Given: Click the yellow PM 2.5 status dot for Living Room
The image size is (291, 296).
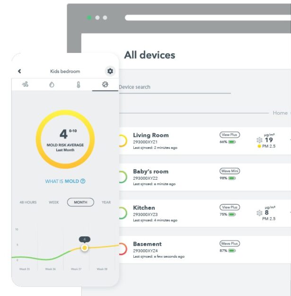Looking at the screenshot, I should tap(259, 146).
